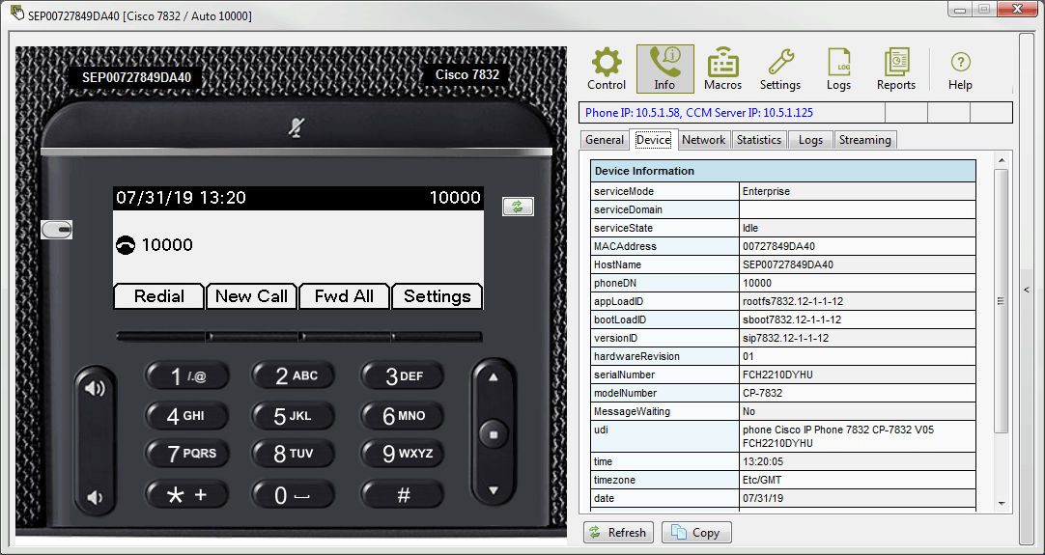Select the versionID value sip7832.12-1-1-12
Viewport: 1045px width, 555px height.
click(x=857, y=338)
